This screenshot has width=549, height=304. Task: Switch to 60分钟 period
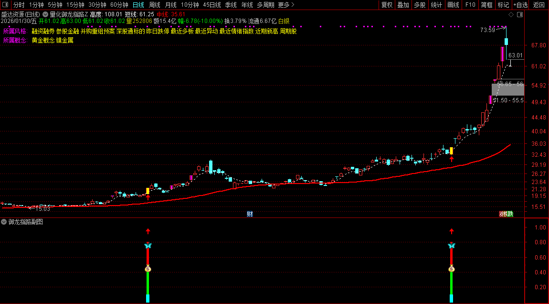119,5
